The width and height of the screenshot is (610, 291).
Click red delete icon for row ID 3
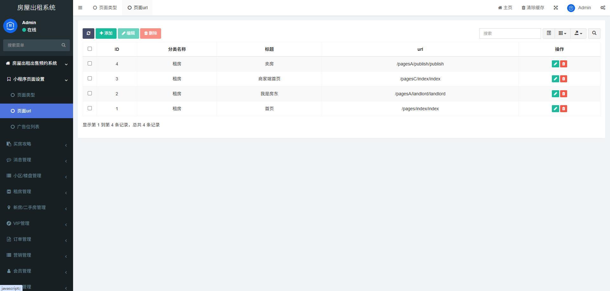[564, 79]
